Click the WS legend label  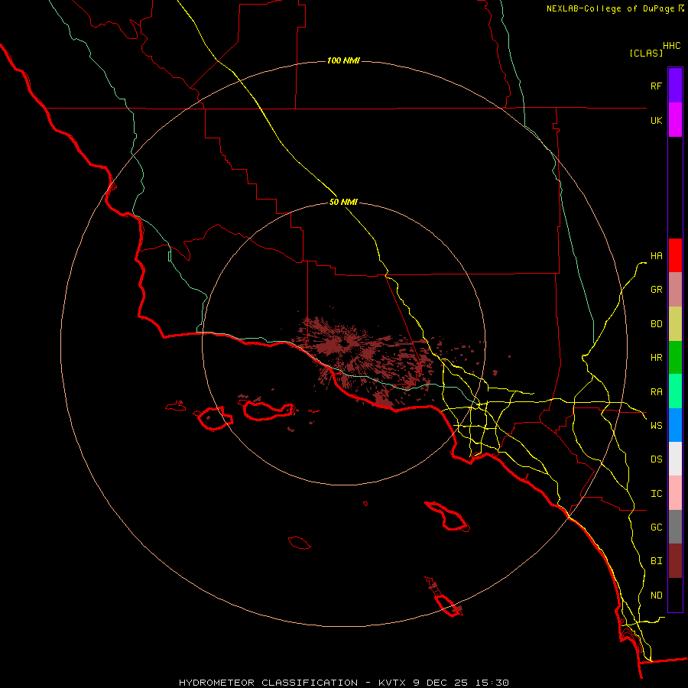coord(656,426)
